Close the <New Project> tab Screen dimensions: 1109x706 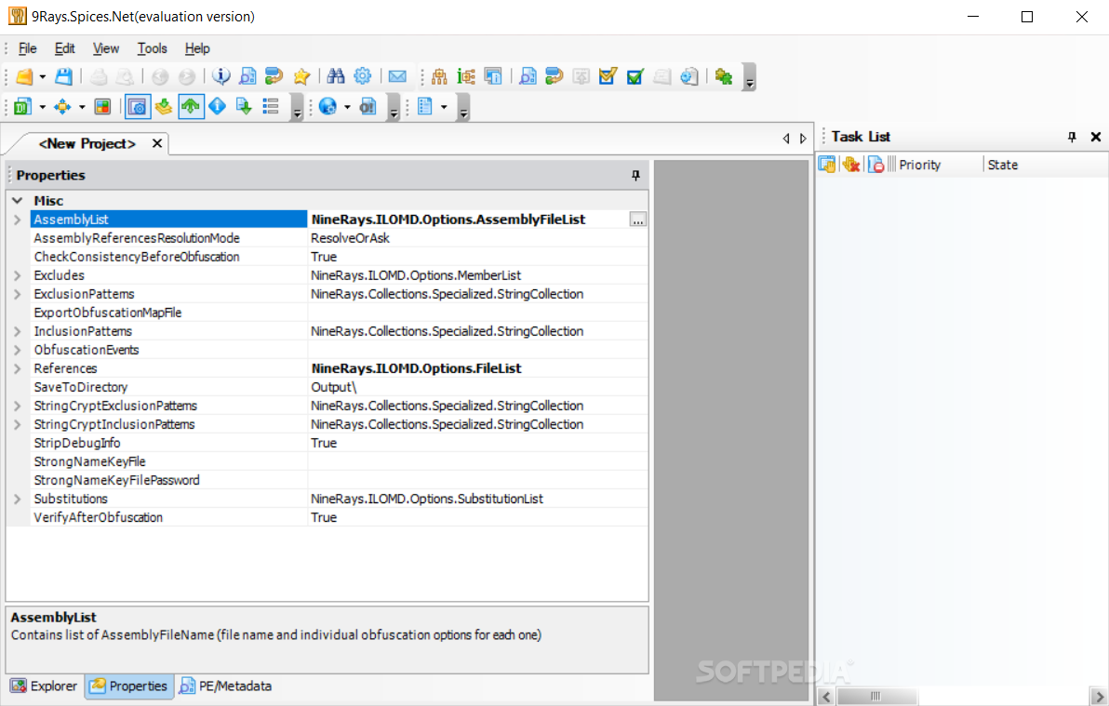157,143
